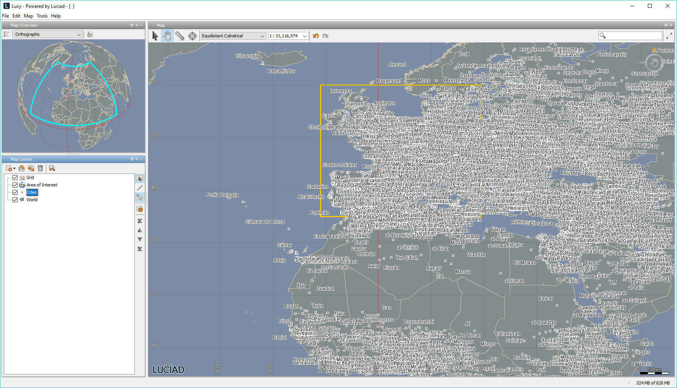The image size is (677, 388).
Task: Pin the Map Layers panel
Action: (x=137, y=159)
